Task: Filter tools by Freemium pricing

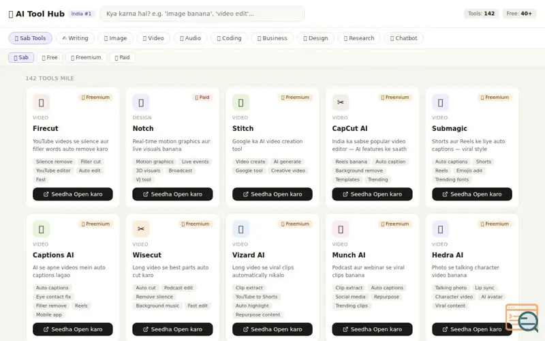Action: tap(86, 57)
